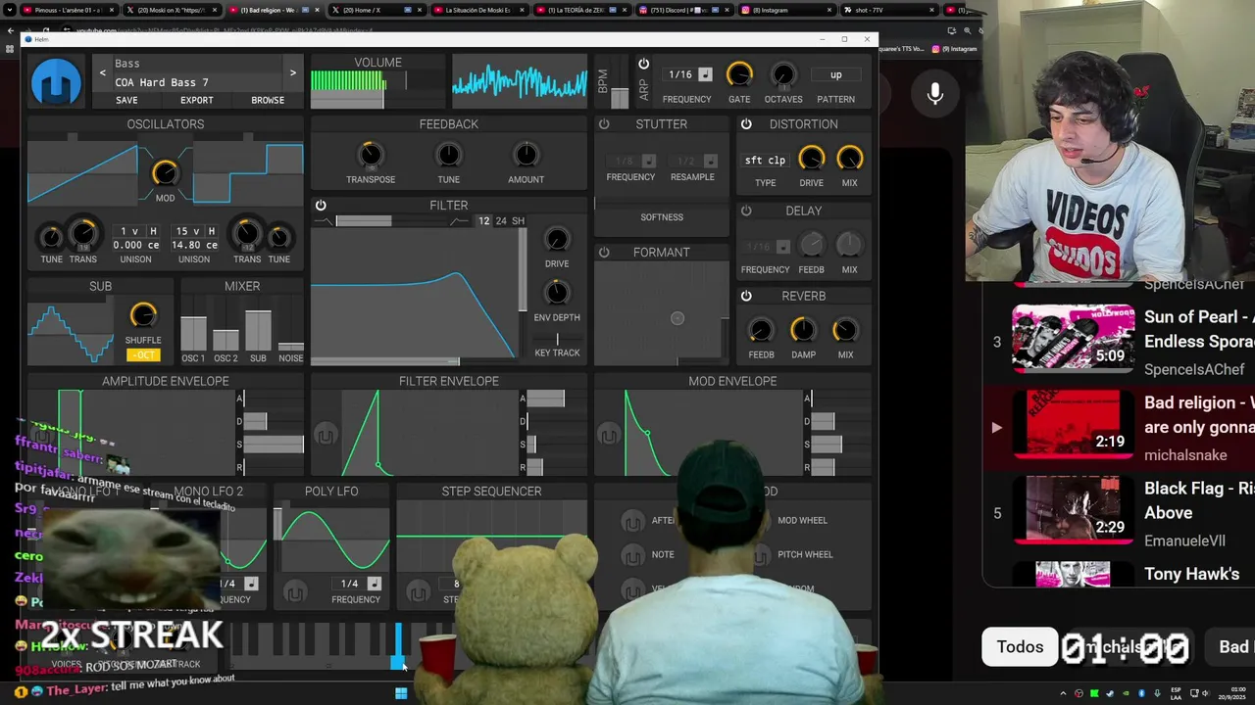The width and height of the screenshot is (1255, 705).
Task: Click the microphone search icon in YouTube
Action: [x=935, y=93]
